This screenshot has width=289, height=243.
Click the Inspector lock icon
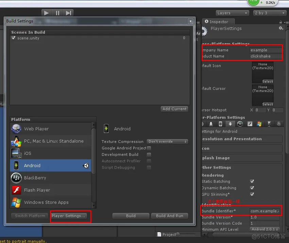pyautogui.click(x=280, y=22)
